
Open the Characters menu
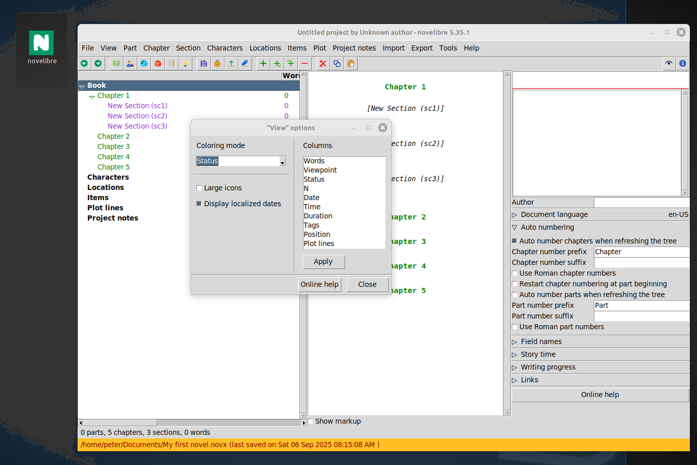pos(225,48)
